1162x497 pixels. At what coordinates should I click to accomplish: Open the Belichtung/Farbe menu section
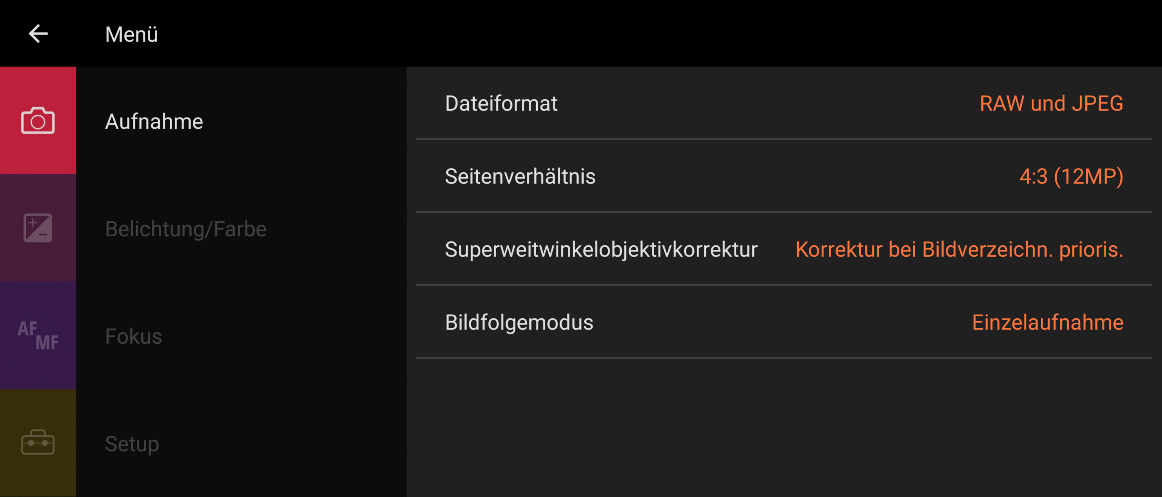186,229
